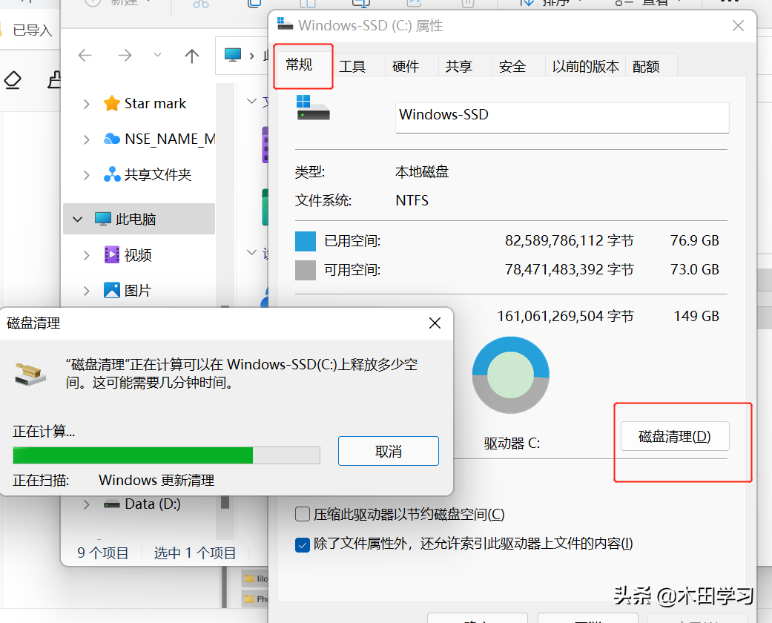Expand the Star mark tree item
The width and height of the screenshot is (772, 623).
point(87,104)
